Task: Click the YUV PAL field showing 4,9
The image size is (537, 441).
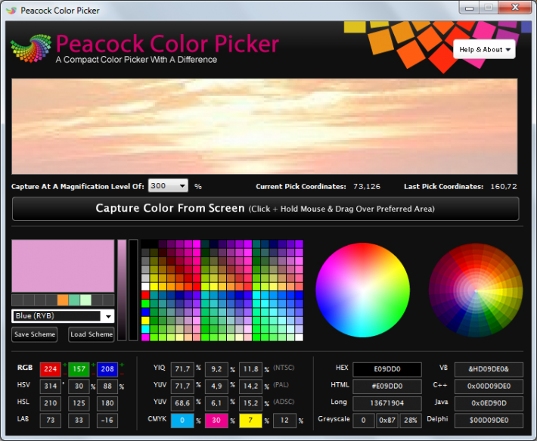Action: pos(216,387)
